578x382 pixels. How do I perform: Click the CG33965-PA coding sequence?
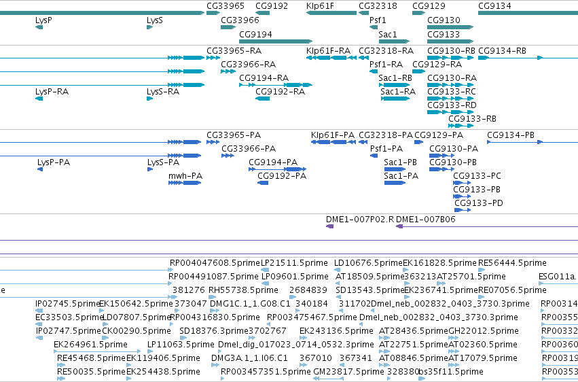(213, 142)
